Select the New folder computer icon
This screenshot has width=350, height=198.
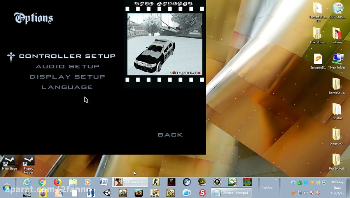(338, 61)
